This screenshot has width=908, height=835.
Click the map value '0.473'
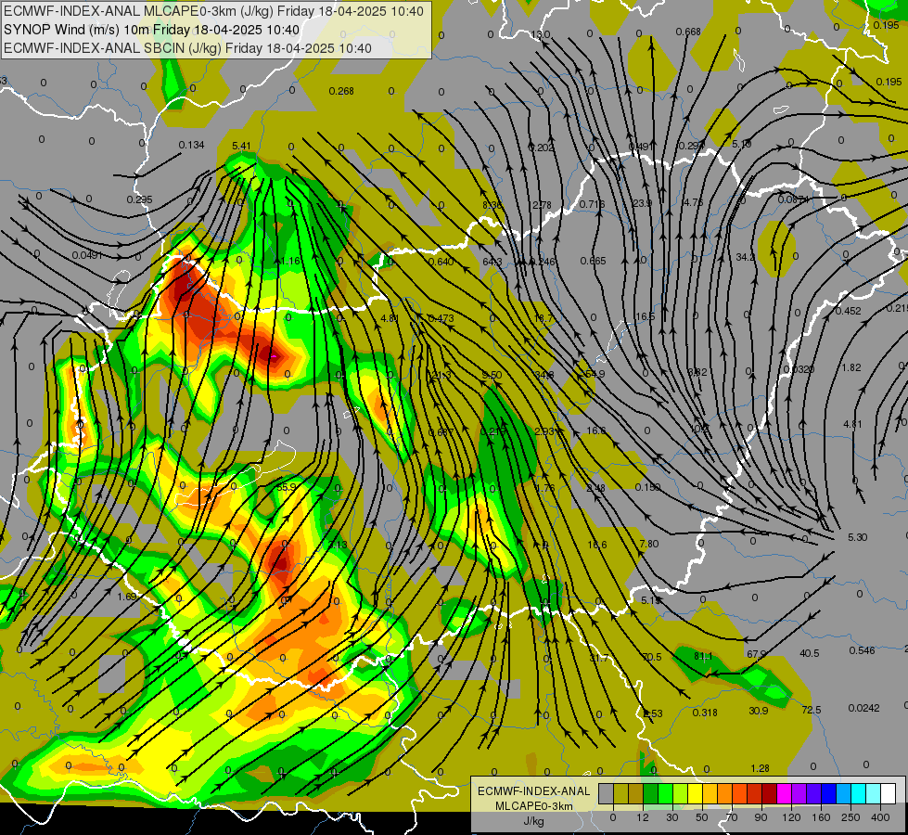441,318
